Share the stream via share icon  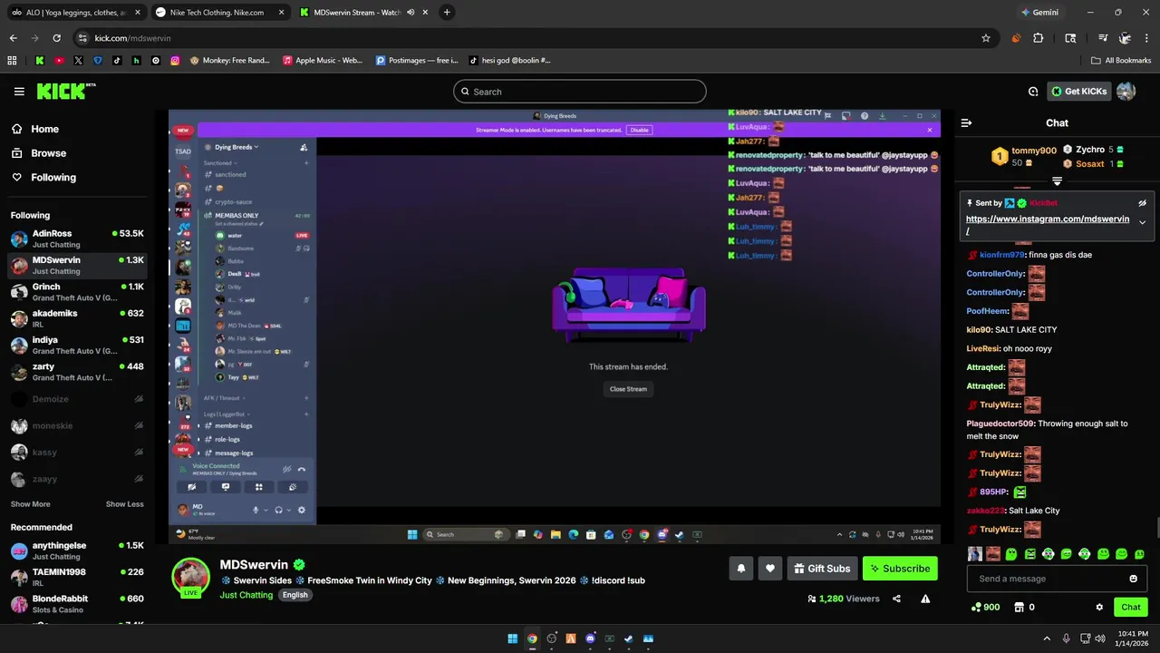pyautogui.click(x=896, y=599)
